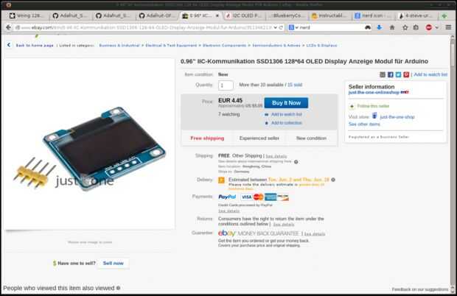Image resolution: width=457 pixels, height=296 pixels.
Task: Switch to the instructables tab
Action: (329, 15)
